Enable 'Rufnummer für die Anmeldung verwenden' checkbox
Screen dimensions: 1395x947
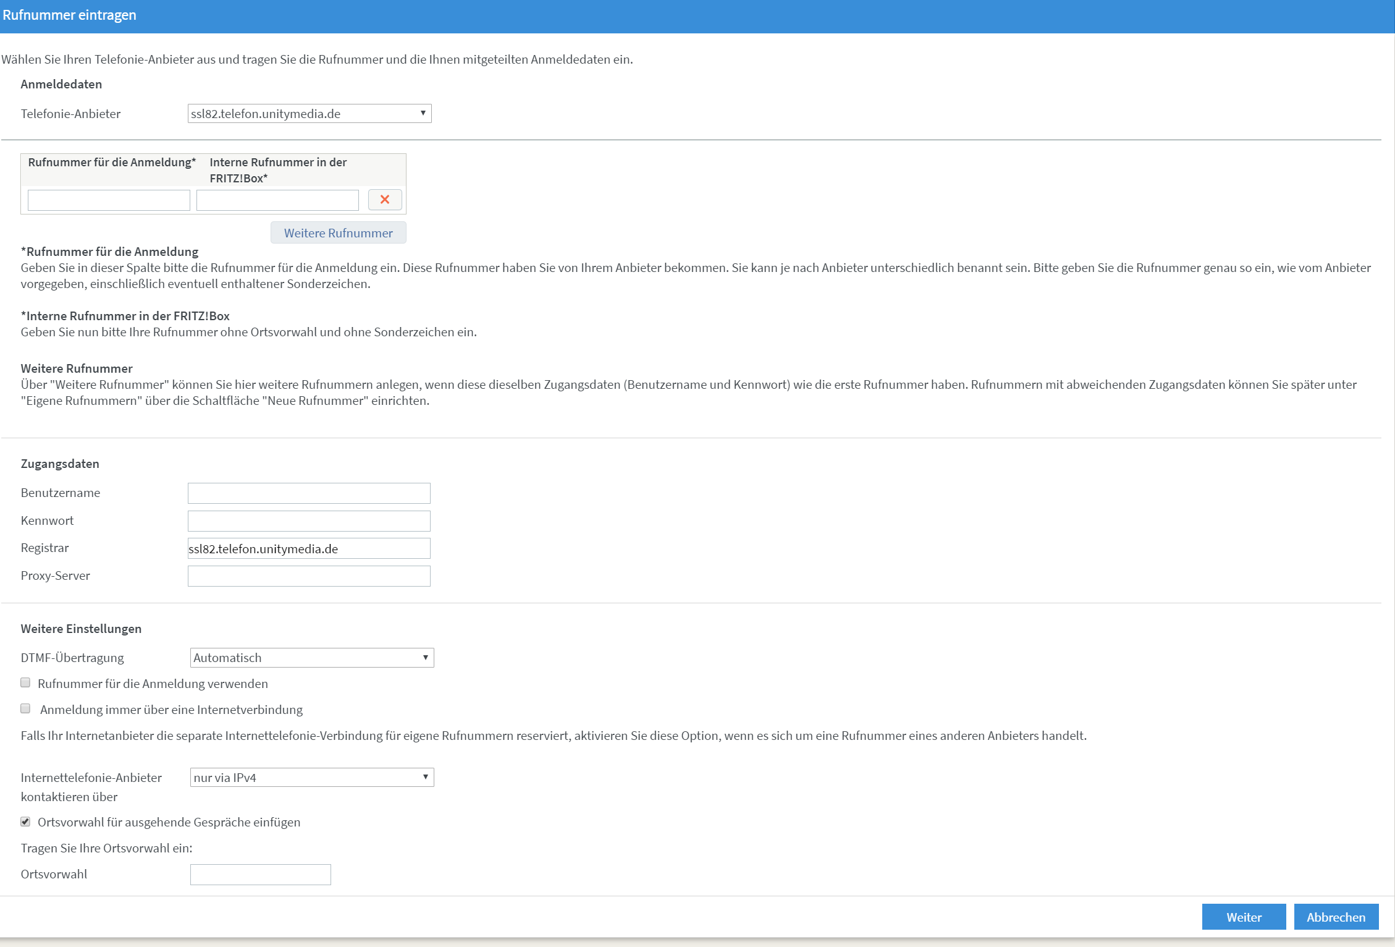[25, 683]
